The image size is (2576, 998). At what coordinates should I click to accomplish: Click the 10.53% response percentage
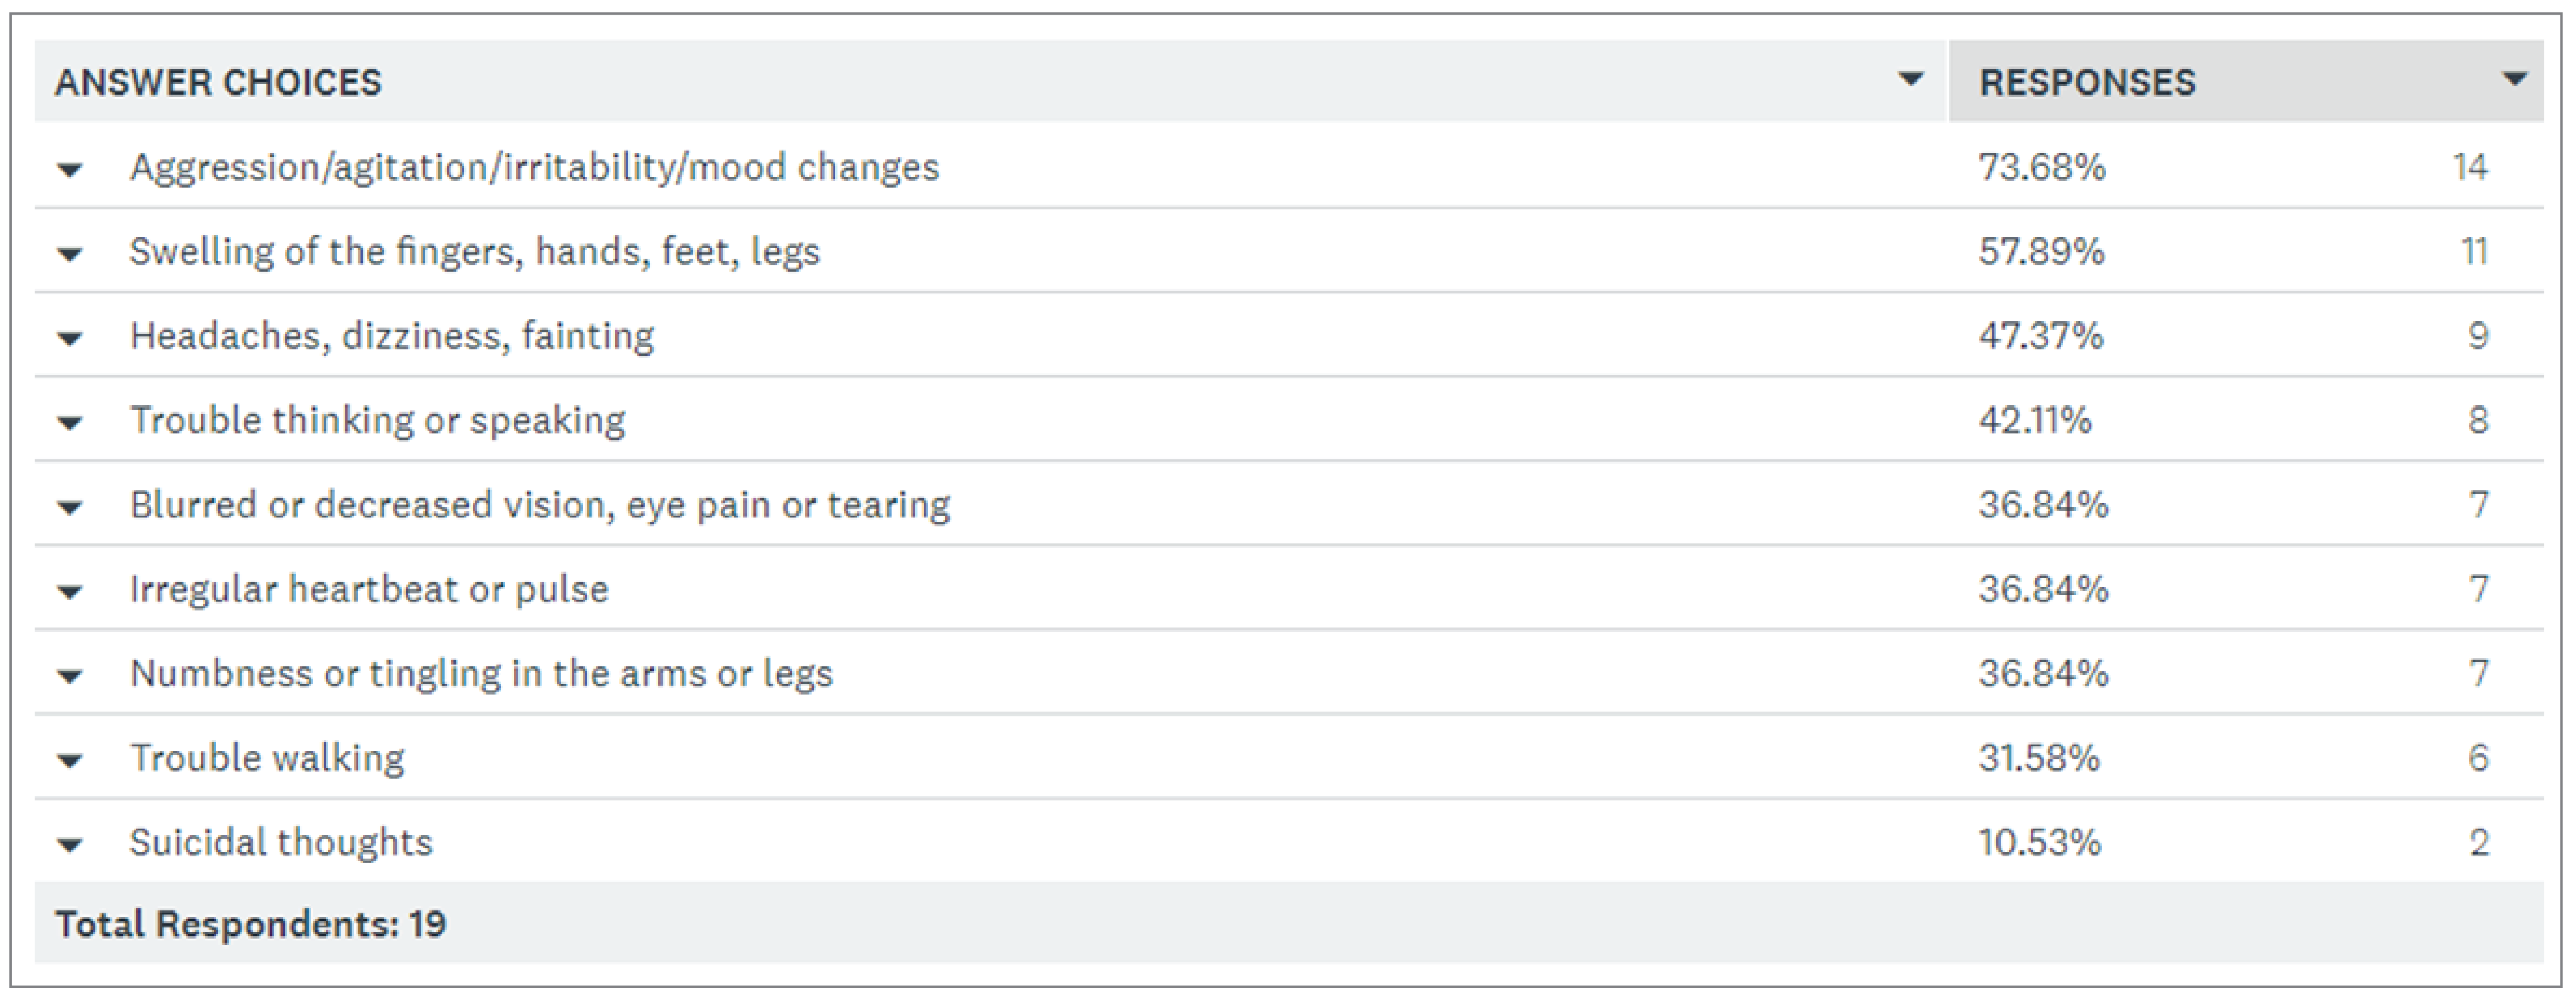coord(2039,842)
